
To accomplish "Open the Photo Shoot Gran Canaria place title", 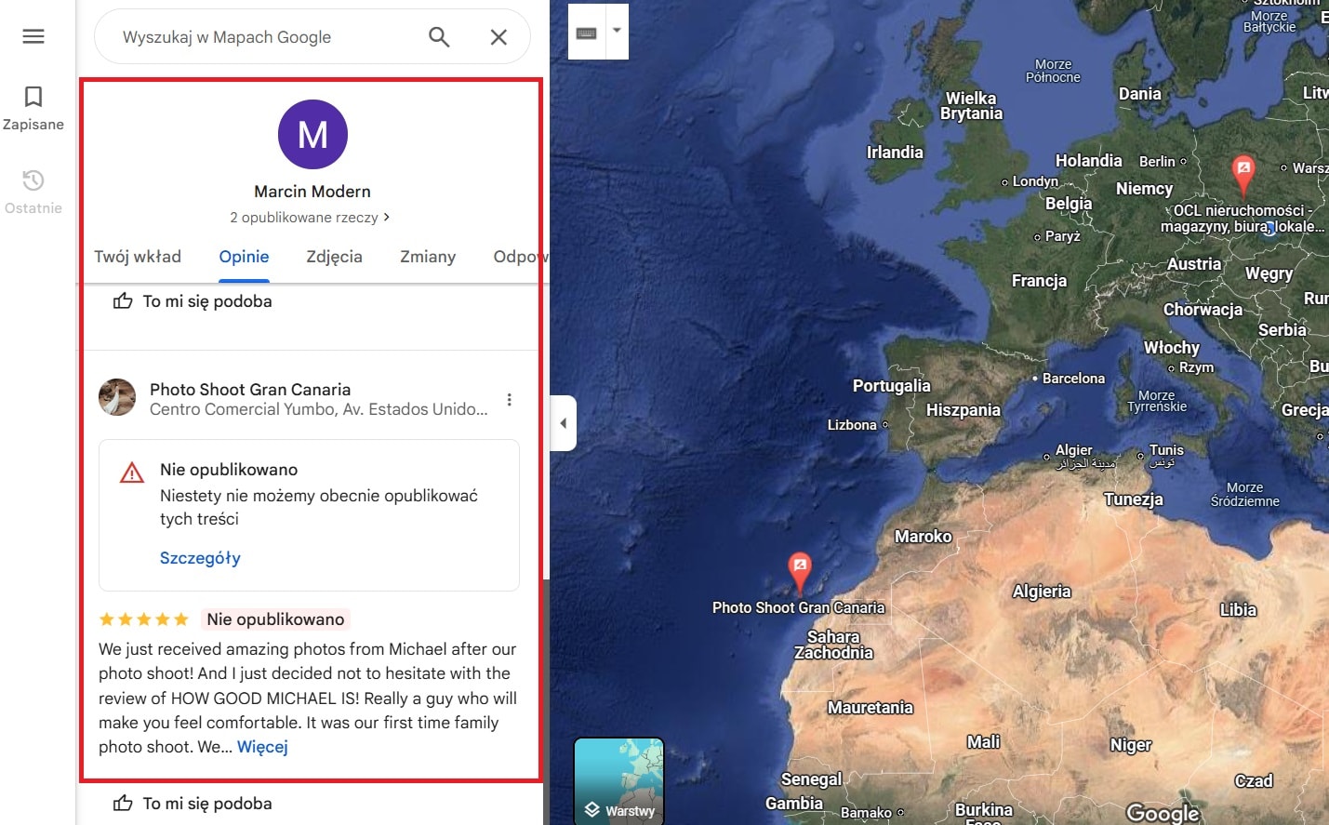I will pyautogui.click(x=250, y=390).
